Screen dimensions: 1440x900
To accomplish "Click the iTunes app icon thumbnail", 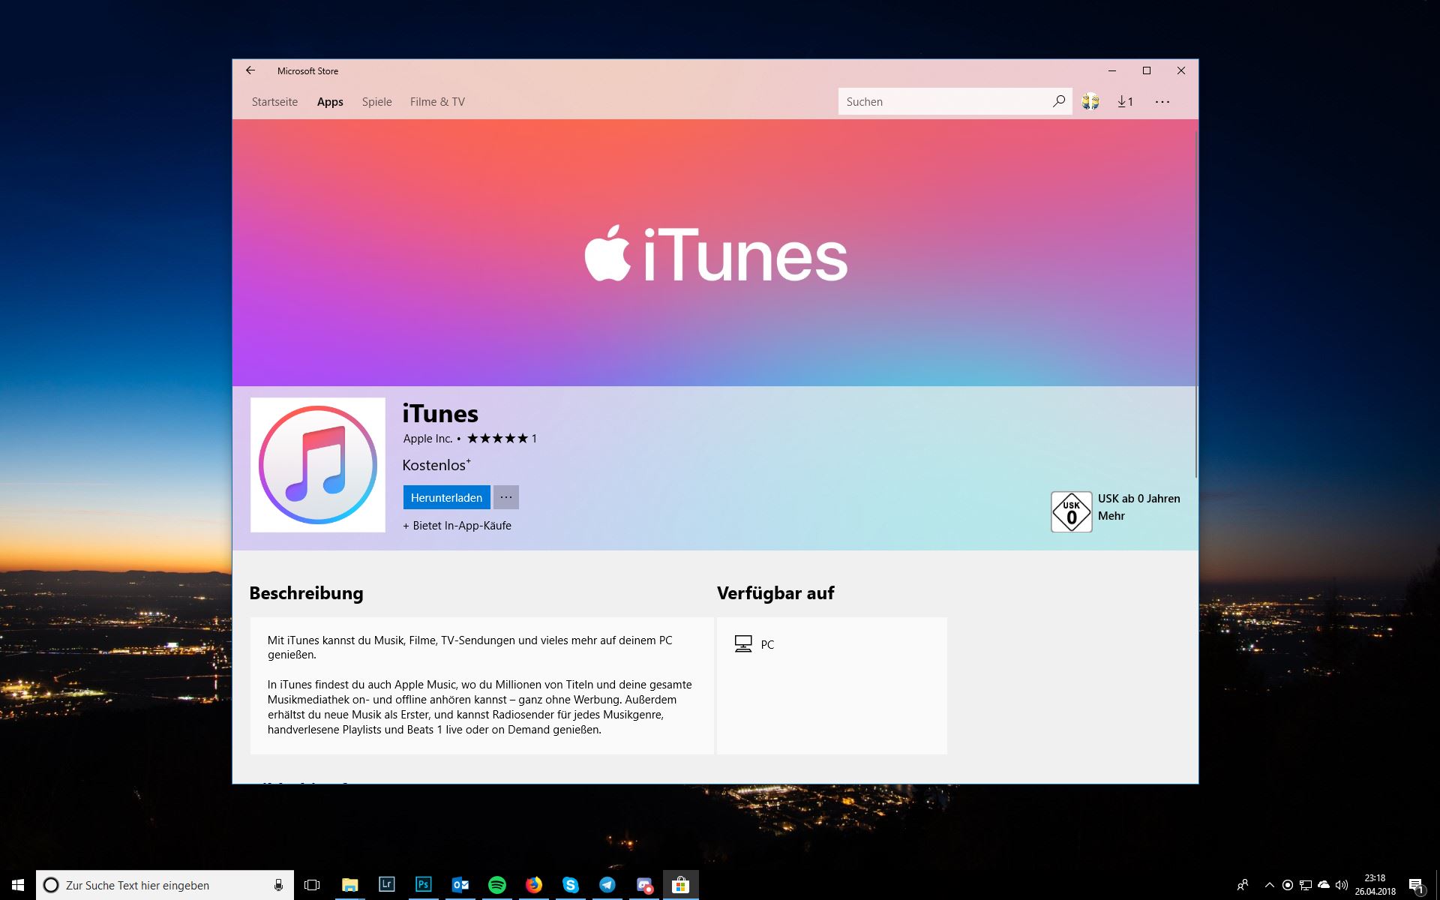I will [317, 465].
